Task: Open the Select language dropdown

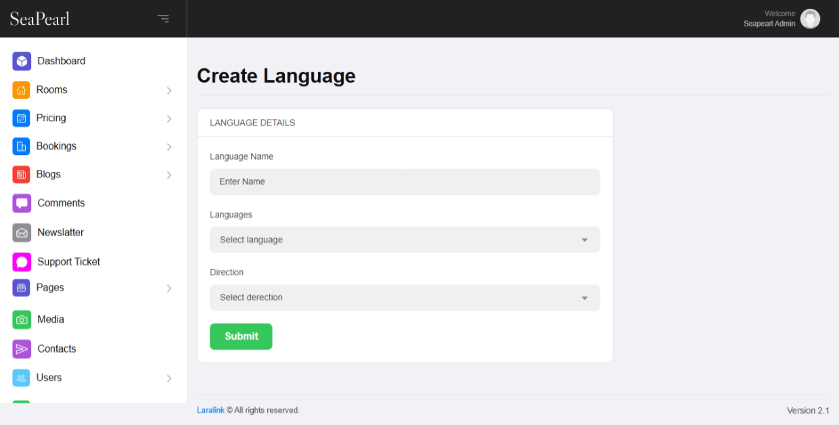Action: [x=405, y=240]
